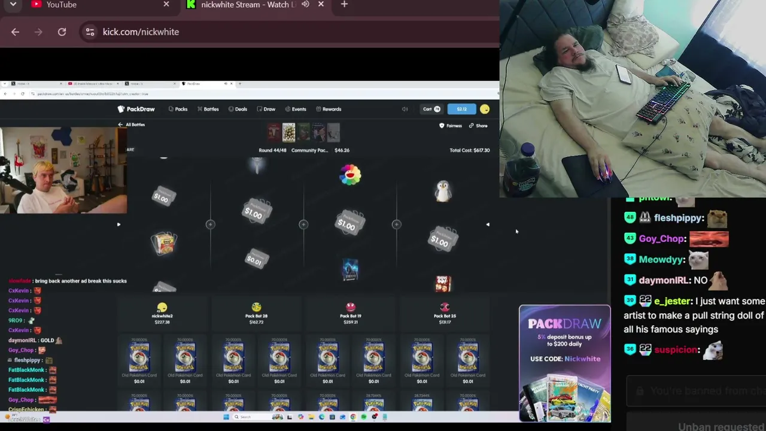Viewport: 766px width, 431px height.
Task: Open the Events menu on PackDraw
Action: [x=296, y=109]
